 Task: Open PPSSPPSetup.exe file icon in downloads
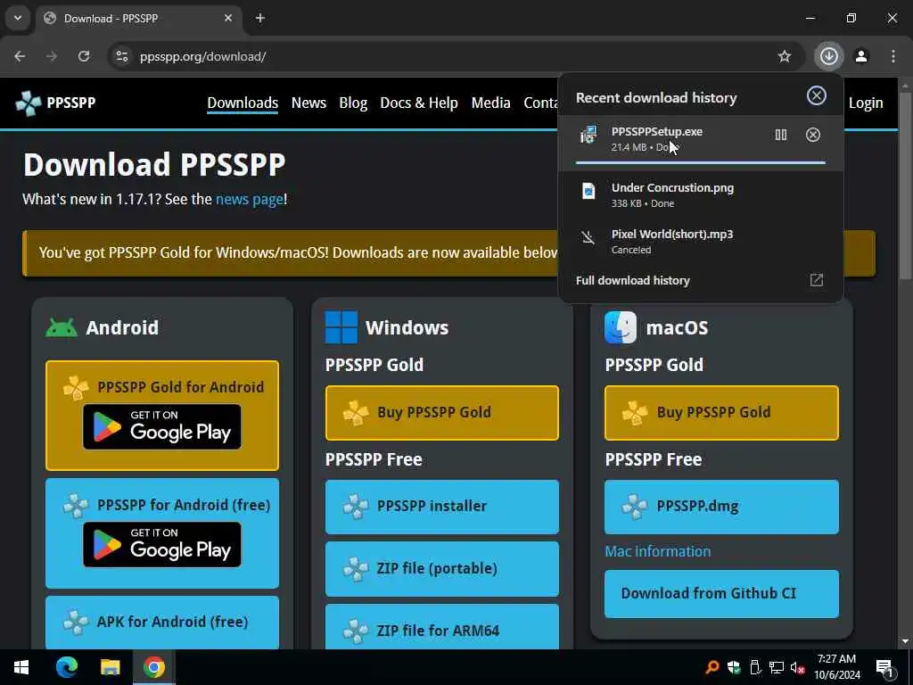click(x=588, y=136)
